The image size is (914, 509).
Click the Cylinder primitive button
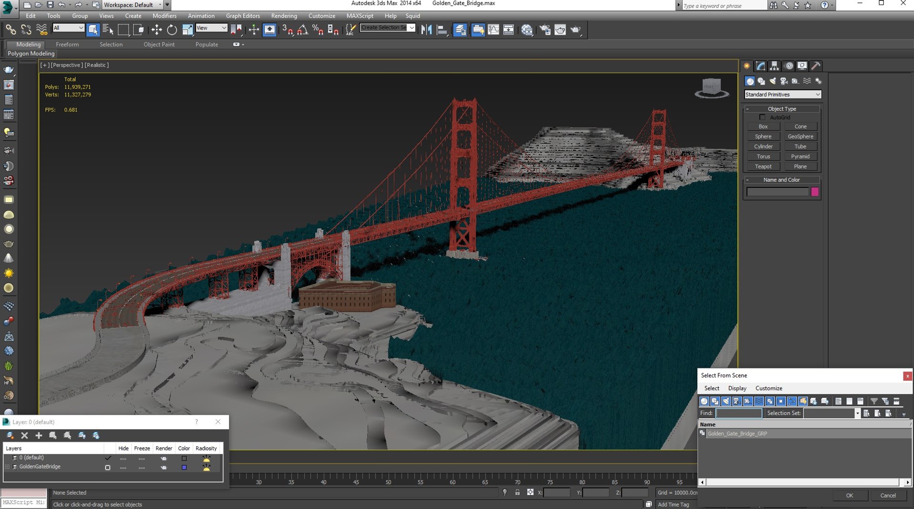[x=763, y=147]
